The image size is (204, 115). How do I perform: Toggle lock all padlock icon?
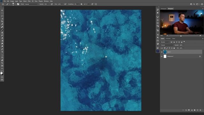174,48
